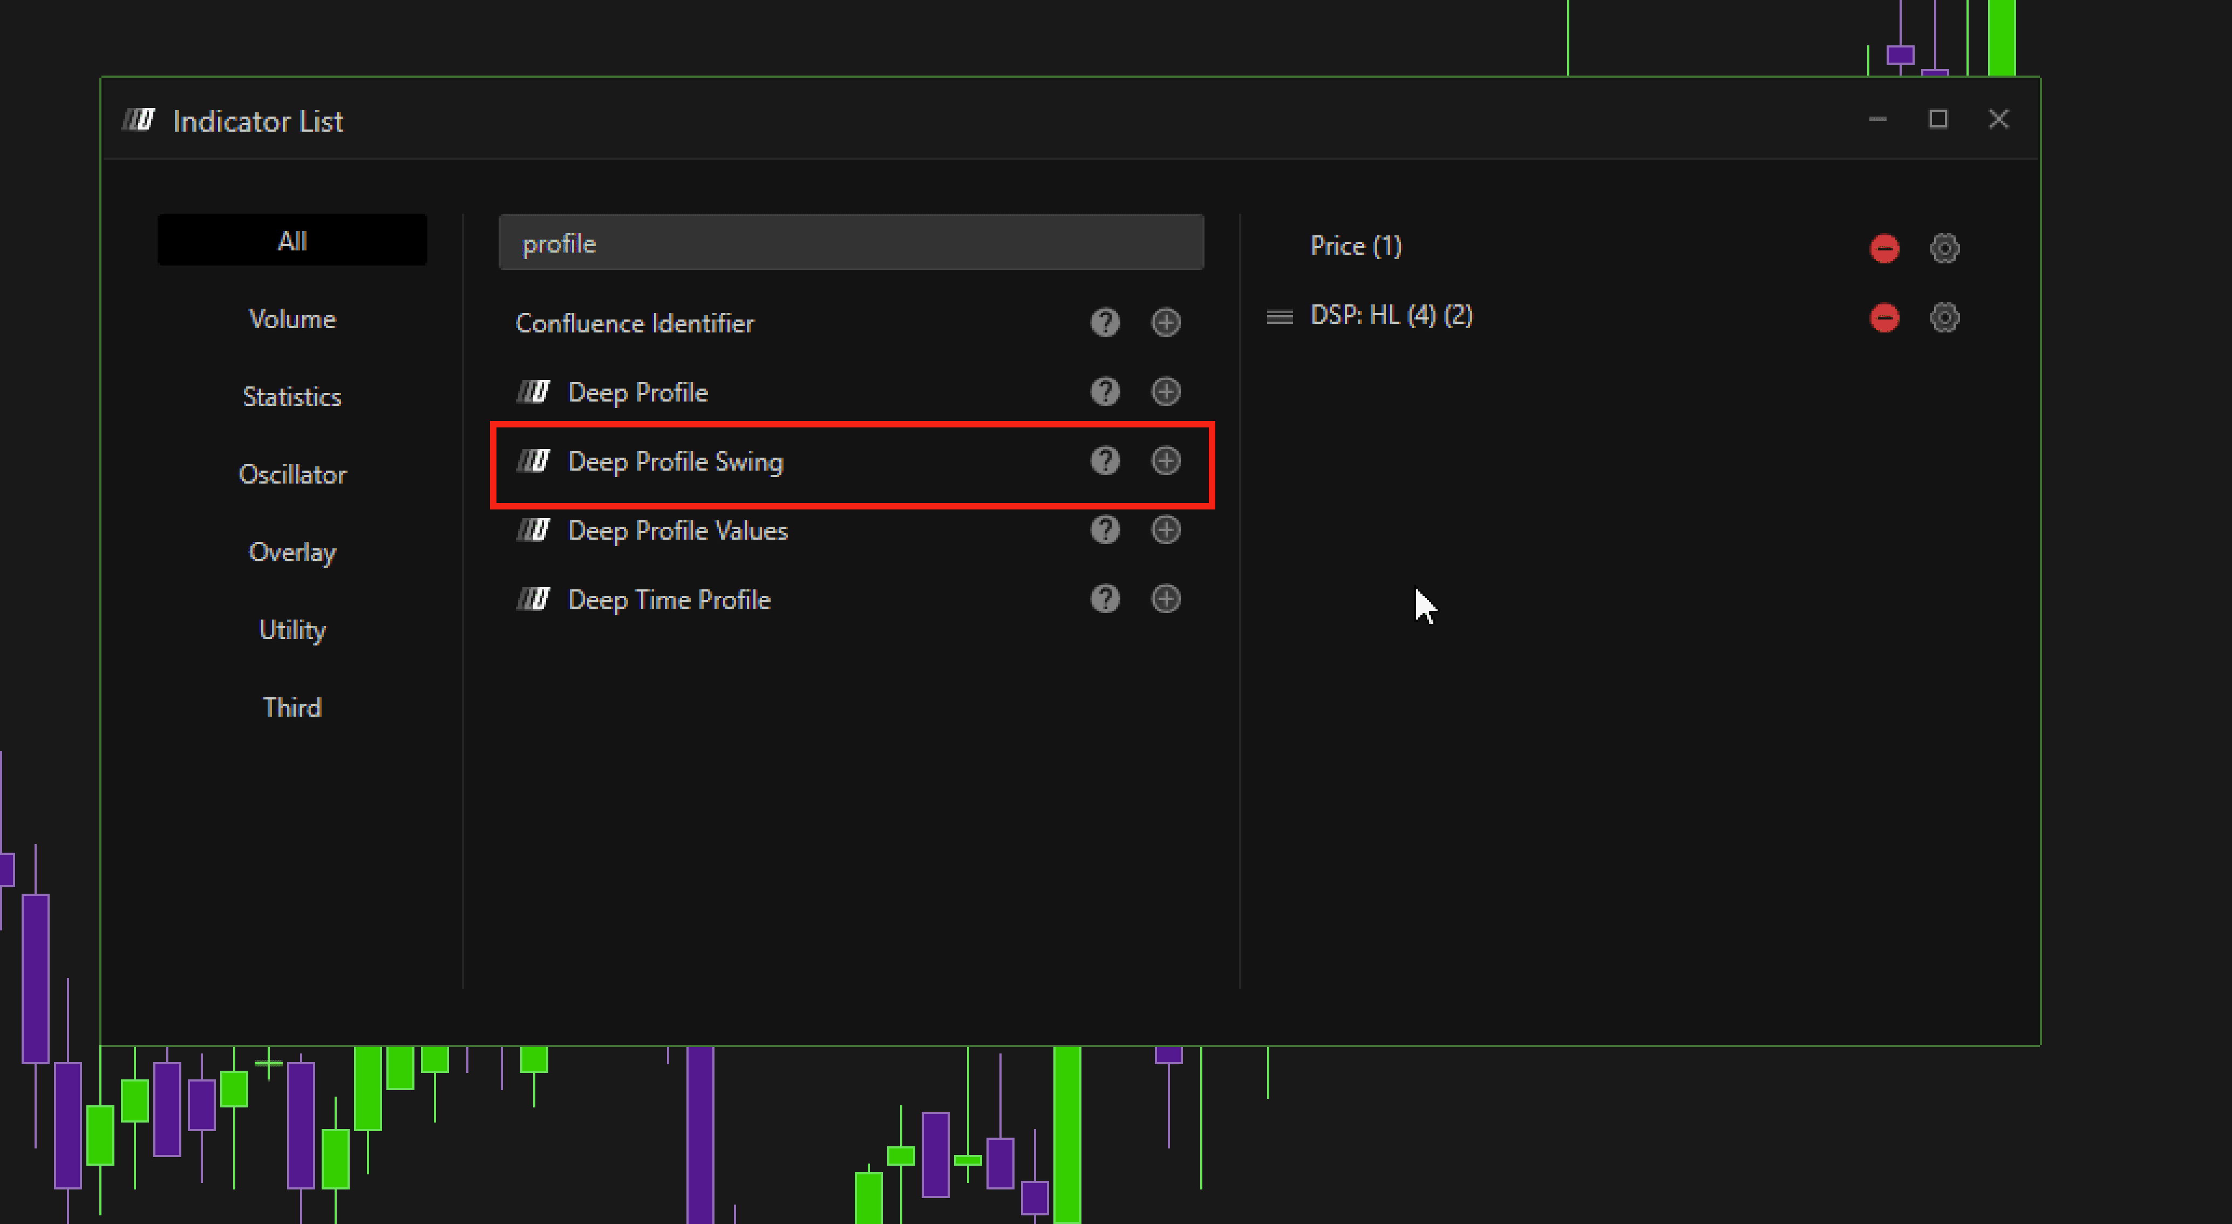Open settings gear for DSP: HL indicator
The height and width of the screenshot is (1224, 2232).
(1944, 317)
